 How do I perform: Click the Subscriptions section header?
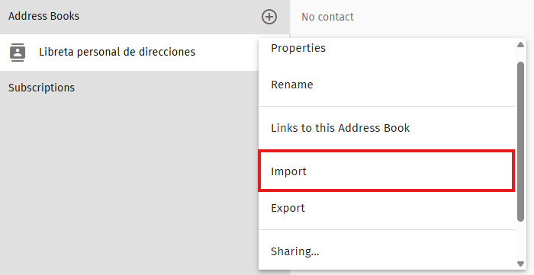pos(41,88)
